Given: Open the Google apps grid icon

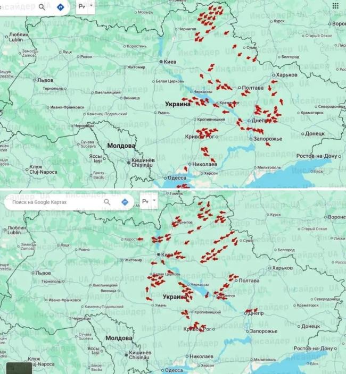Looking at the screenshot, I should click(x=335, y=6).
